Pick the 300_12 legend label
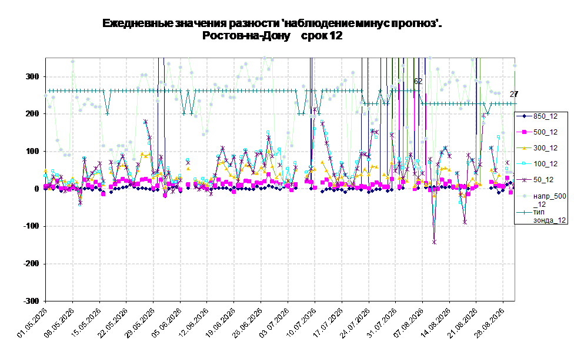 pyautogui.click(x=545, y=148)
